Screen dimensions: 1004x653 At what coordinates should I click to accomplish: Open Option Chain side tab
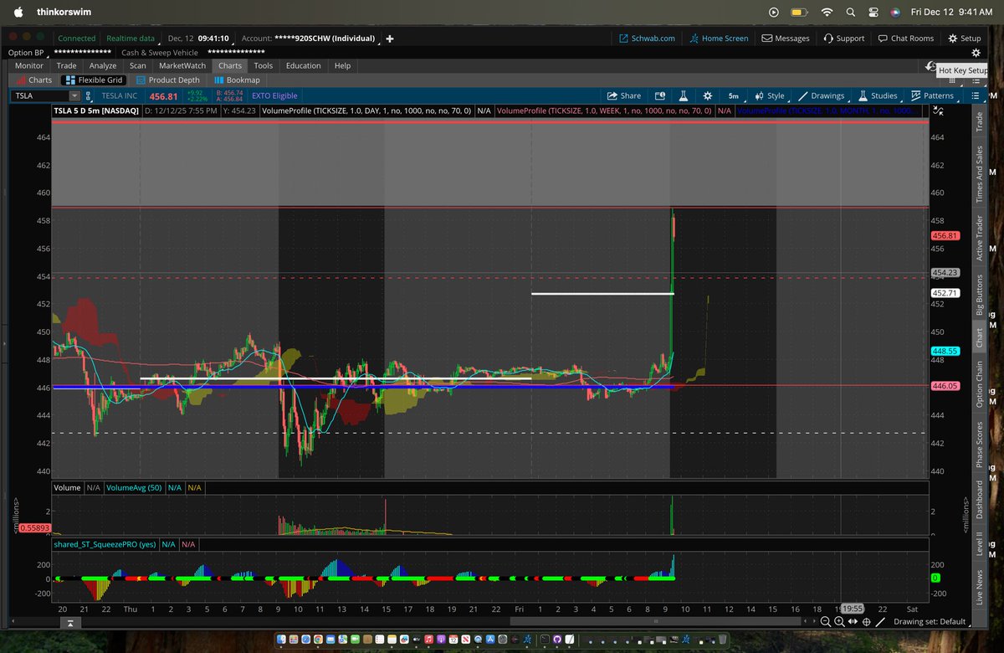point(980,384)
